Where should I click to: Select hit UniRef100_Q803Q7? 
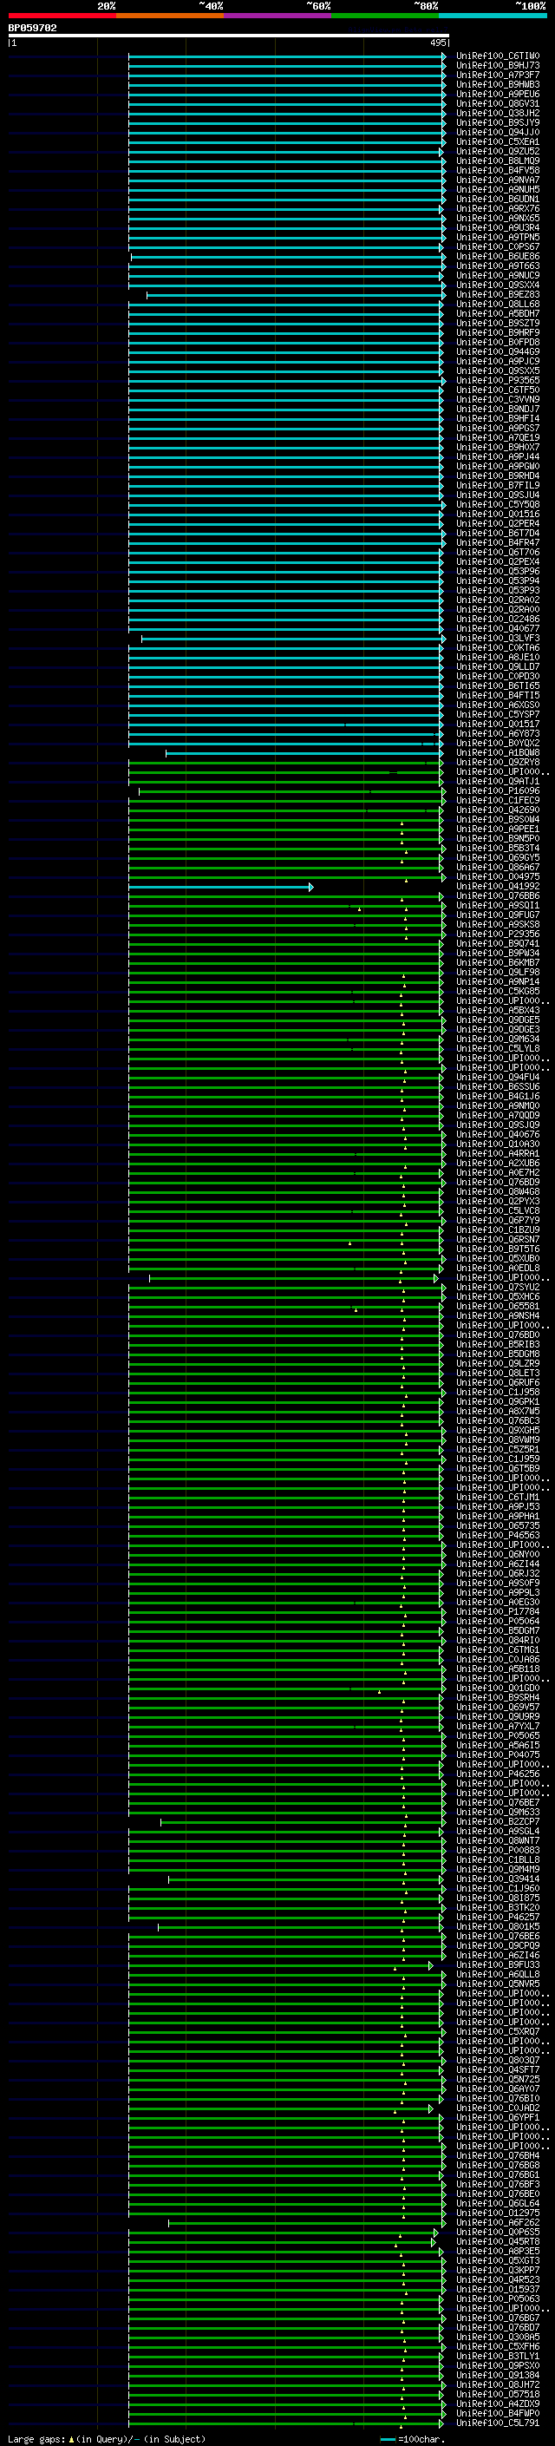click(498, 2061)
